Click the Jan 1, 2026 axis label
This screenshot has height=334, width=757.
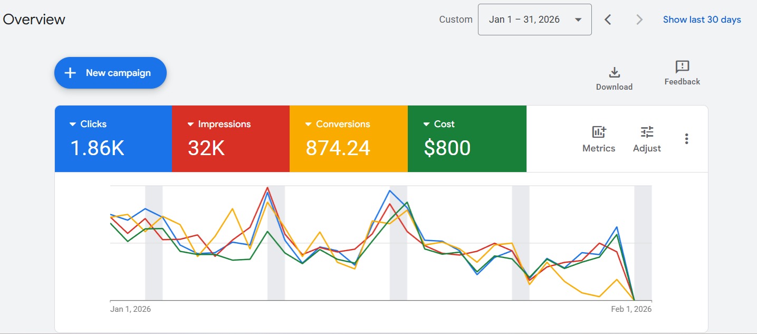coord(130,309)
